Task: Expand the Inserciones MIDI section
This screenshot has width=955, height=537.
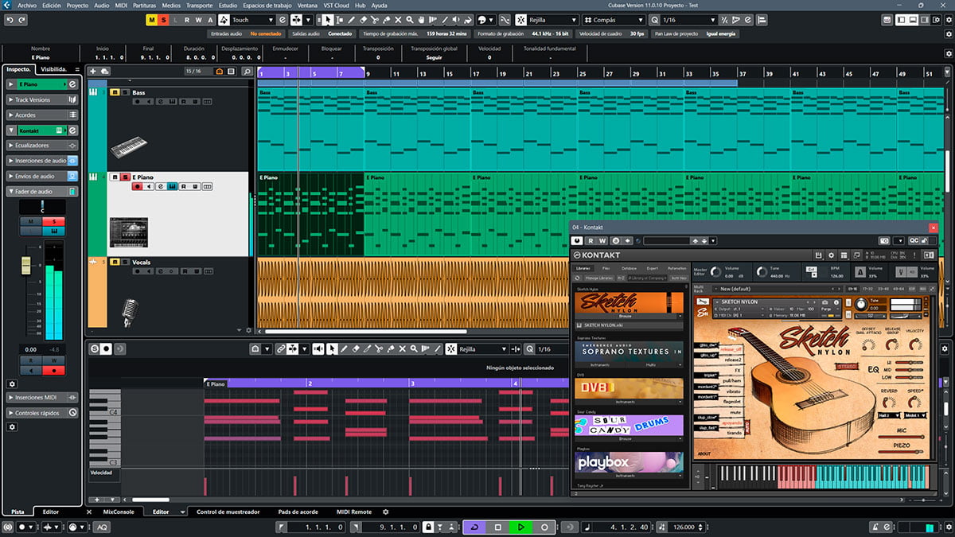Action: point(42,396)
